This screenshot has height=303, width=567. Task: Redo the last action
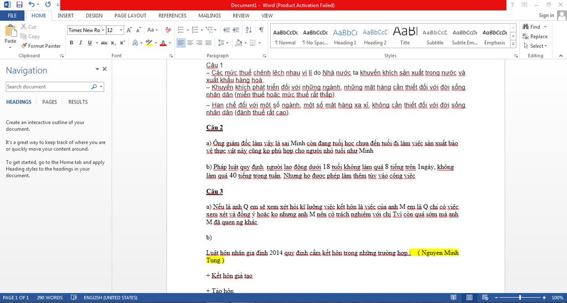click(48, 4)
